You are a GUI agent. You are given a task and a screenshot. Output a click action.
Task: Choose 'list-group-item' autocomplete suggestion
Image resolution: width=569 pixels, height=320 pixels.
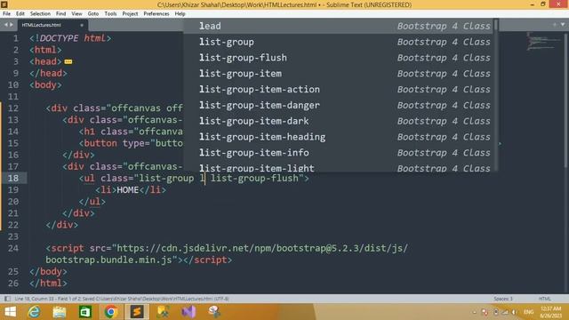(338, 73)
